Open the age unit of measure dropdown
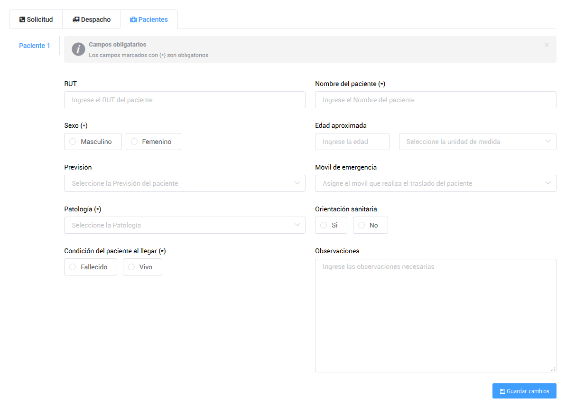This screenshot has width=566, height=408. 477,142
